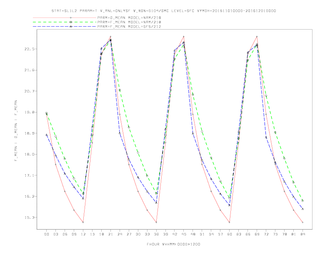This screenshot has height=255, width=330.
Task: Click x-axis tick label 00
Action: 47,234
